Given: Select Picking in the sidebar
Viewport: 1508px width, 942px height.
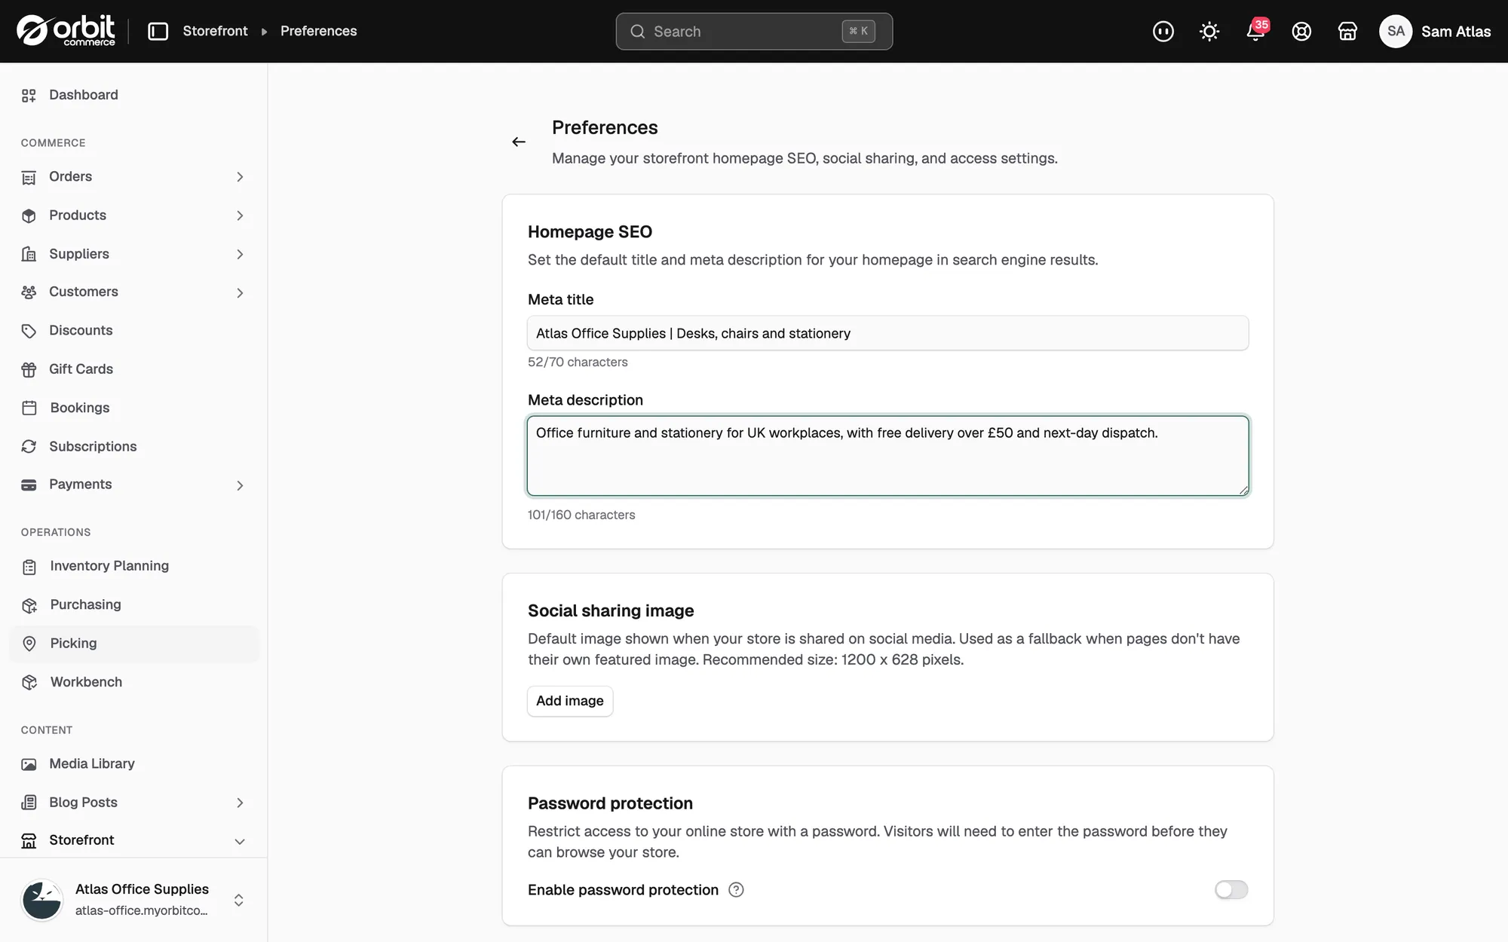Looking at the screenshot, I should point(134,644).
